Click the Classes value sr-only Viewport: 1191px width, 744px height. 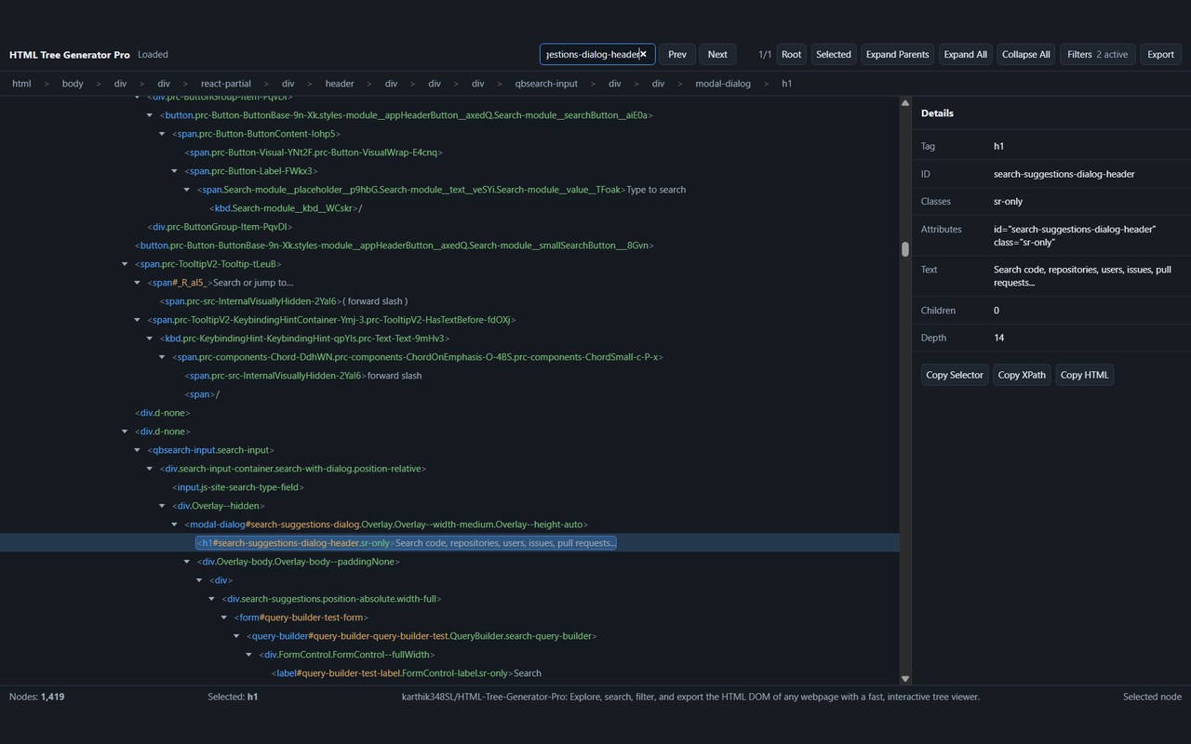click(x=1008, y=201)
